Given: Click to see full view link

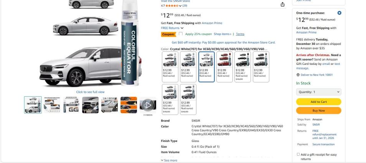Looking at the screenshot, I should (x=90, y=92).
